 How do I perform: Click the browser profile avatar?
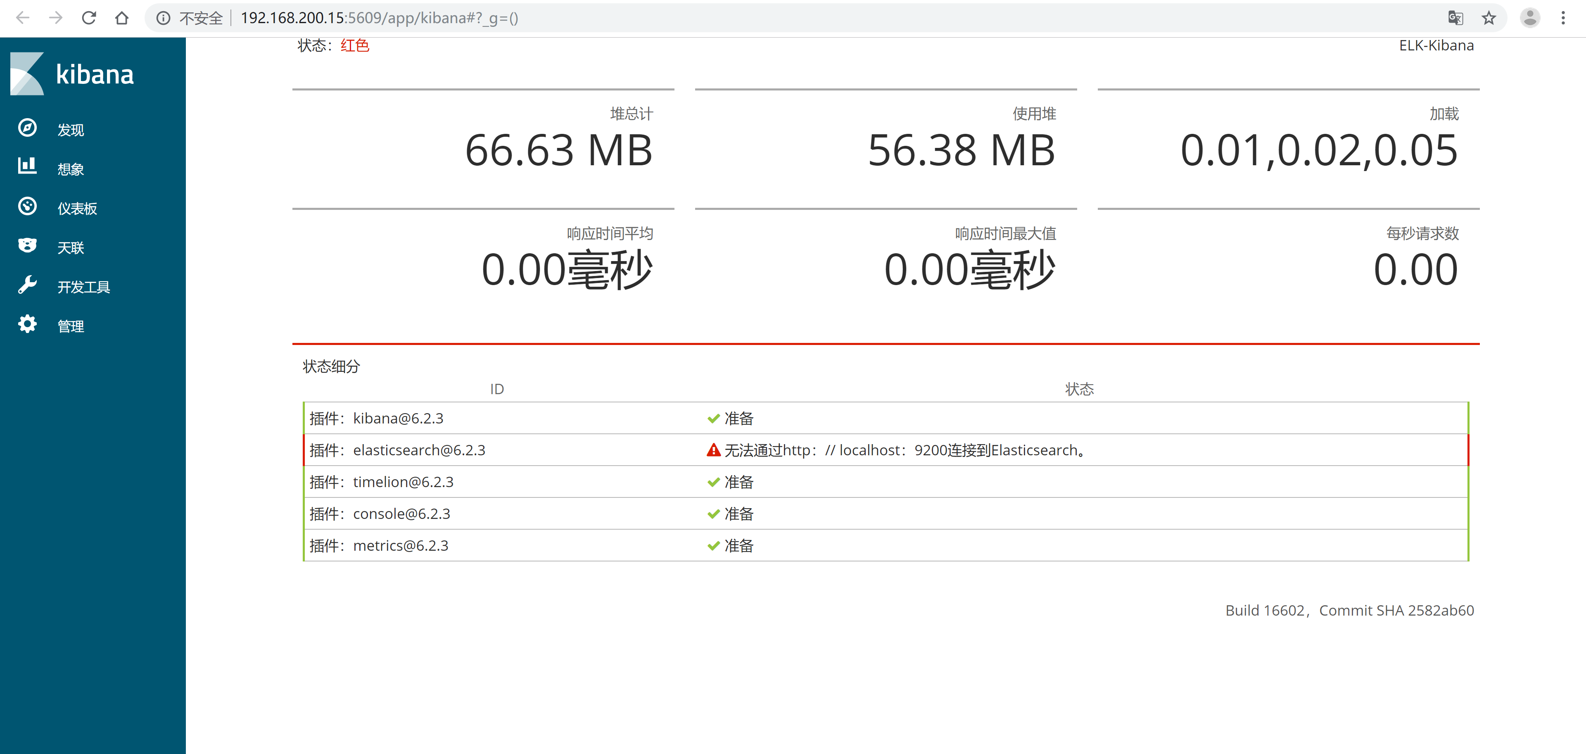tap(1531, 18)
